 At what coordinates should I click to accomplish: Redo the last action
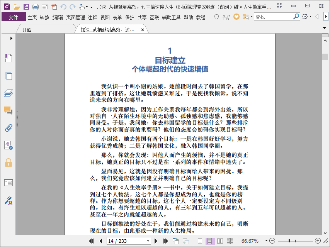[73, 7]
